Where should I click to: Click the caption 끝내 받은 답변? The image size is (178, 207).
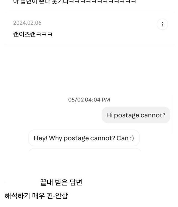[61, 183]
